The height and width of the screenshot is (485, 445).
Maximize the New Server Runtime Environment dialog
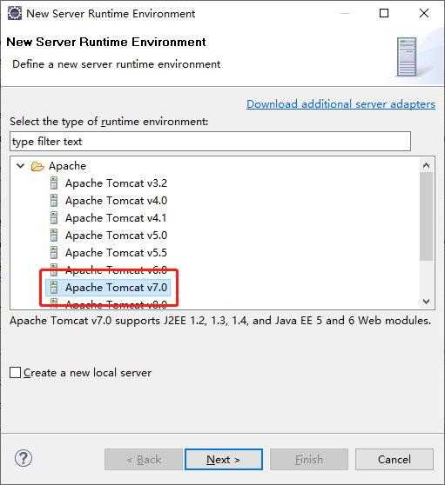(384, 13)
